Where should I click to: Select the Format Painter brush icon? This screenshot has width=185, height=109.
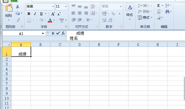[18, 20]
